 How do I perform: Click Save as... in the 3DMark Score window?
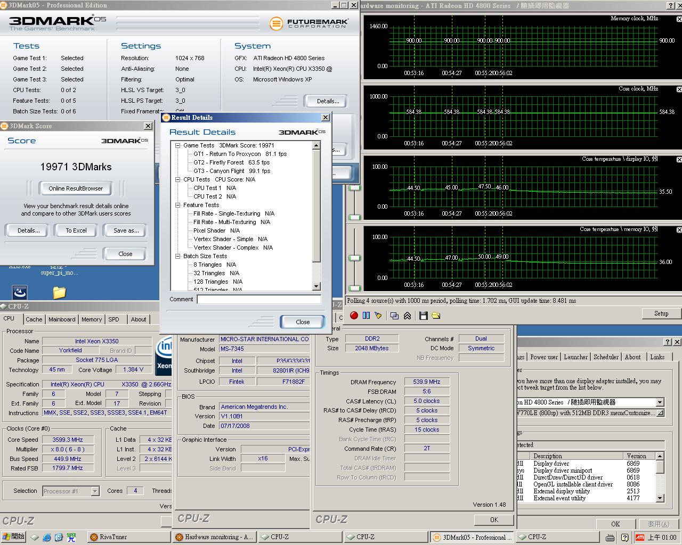(x=126, y=230)
